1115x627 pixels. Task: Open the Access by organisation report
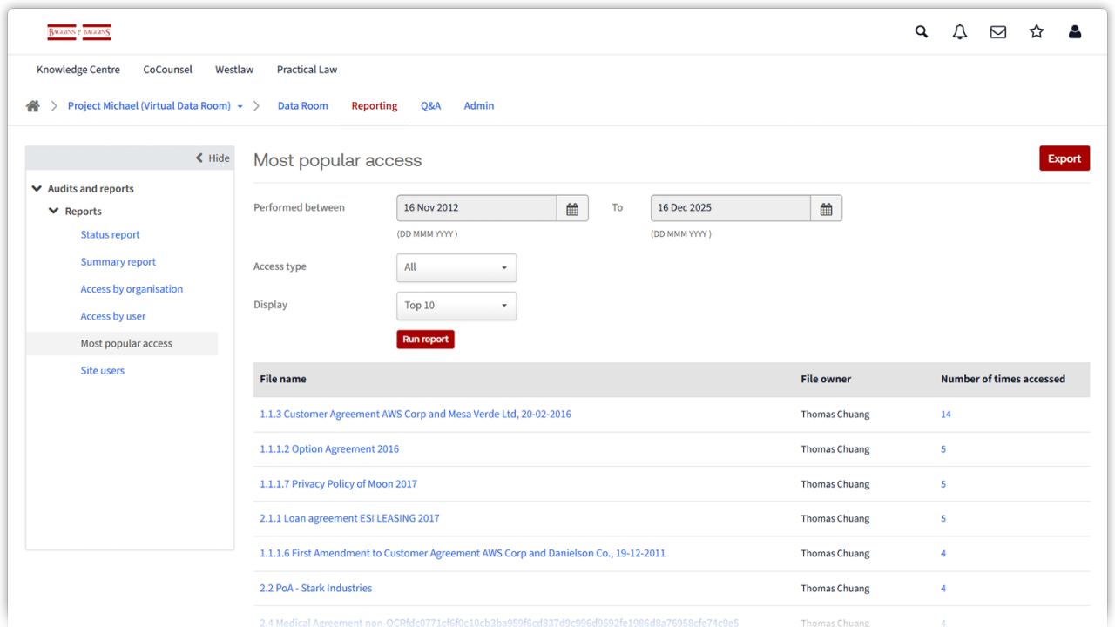[x=132, y=289]
